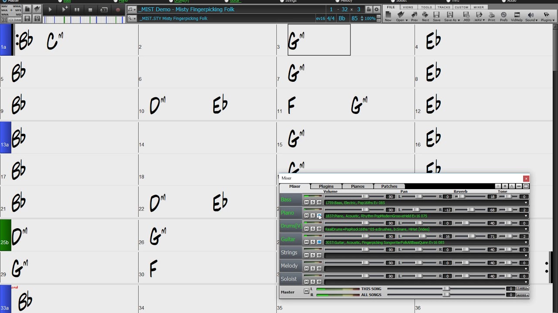Open the Pianos tab in Mixer window

(x=357, y=186)
